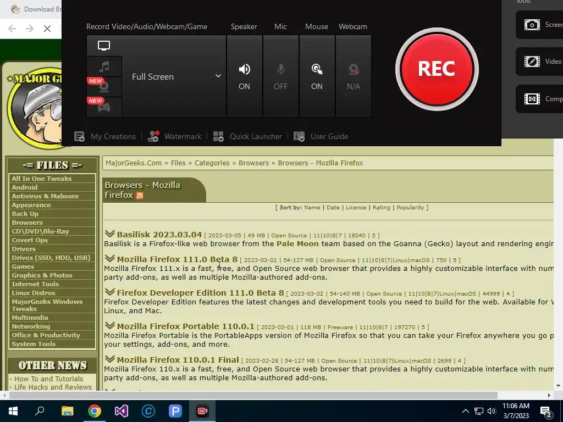Show hidden system tray icons
Viewport: 563px width, 422px height.
click(x=465, y=411)
